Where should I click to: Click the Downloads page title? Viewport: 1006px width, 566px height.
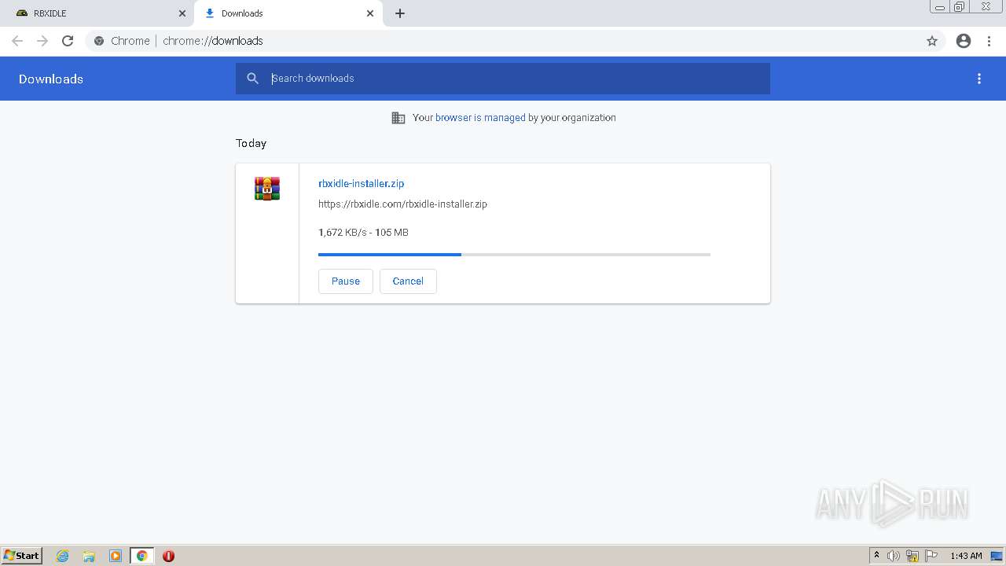pyautogui.click(x=51, y=79)
